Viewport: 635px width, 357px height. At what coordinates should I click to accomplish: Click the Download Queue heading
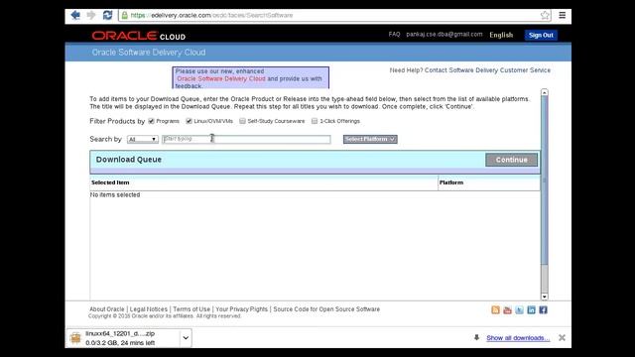coord(129,160)
